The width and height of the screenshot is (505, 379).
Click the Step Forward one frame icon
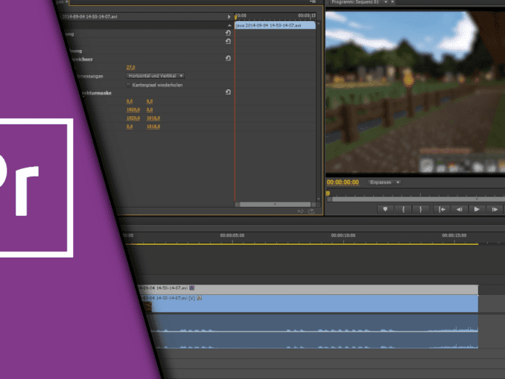[495, 209]
